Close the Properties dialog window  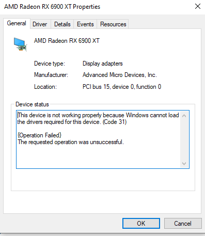tap(198, 6)
